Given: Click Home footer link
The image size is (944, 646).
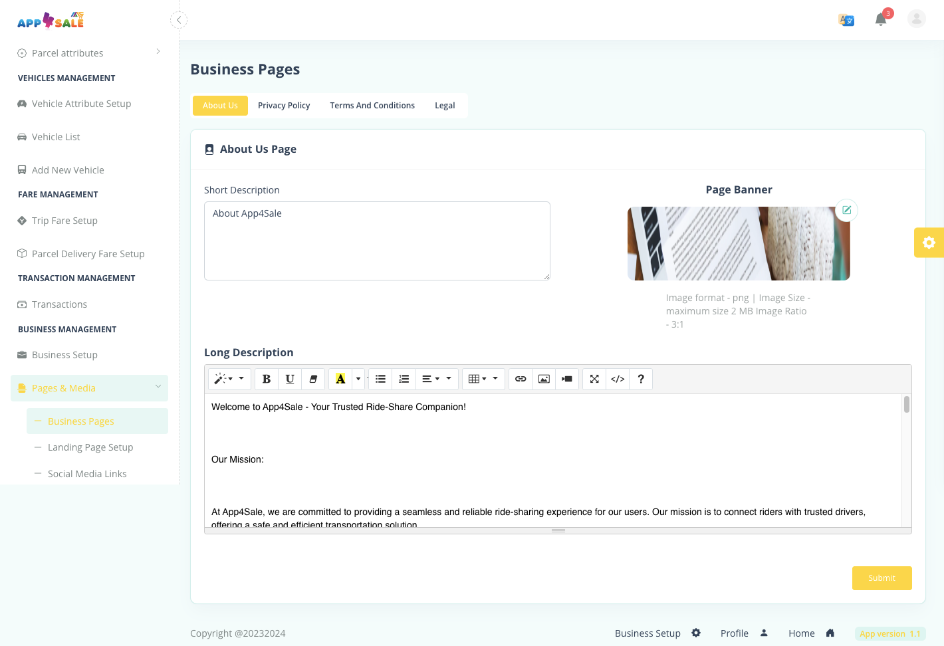Looking at the screenshot, I should click(x=802, y=633).
